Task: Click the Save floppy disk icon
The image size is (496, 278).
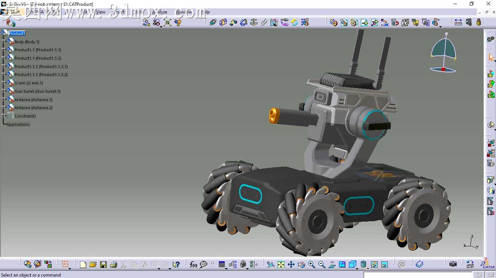Action: (103, 265)
